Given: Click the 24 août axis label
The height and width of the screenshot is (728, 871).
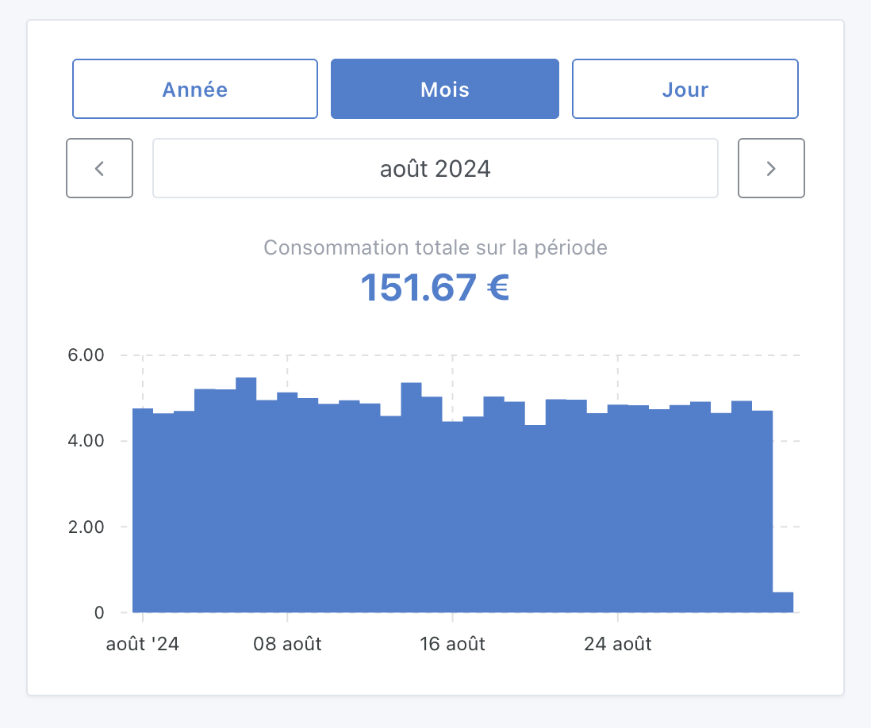Looking at the screenshot, I should point(618,644).
